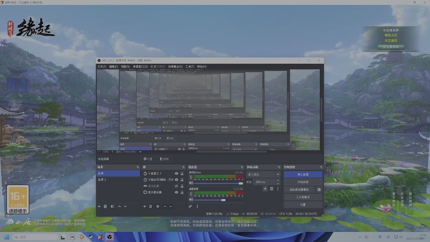
Task: Click the transition duration 300 ms field
Action: (x=265, y=182)
